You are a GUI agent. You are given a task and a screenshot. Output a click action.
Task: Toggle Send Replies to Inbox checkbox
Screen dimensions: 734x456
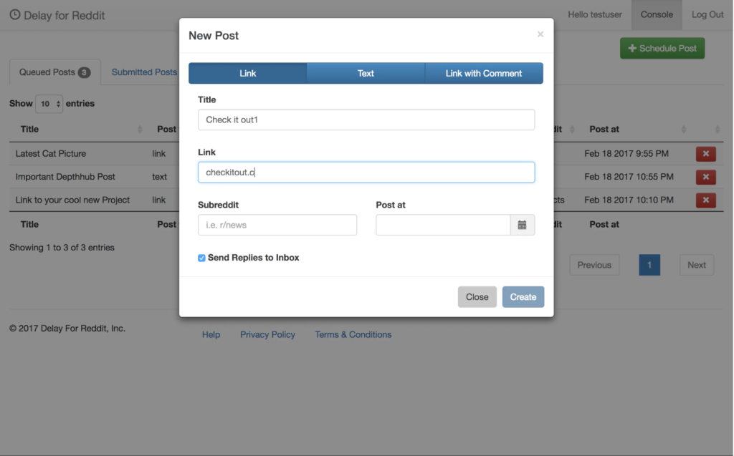point(201,258)
